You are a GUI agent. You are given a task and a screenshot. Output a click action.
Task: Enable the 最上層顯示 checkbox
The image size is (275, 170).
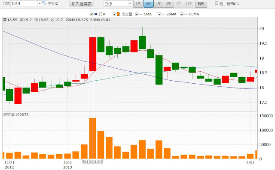click(x=217, y=3)
